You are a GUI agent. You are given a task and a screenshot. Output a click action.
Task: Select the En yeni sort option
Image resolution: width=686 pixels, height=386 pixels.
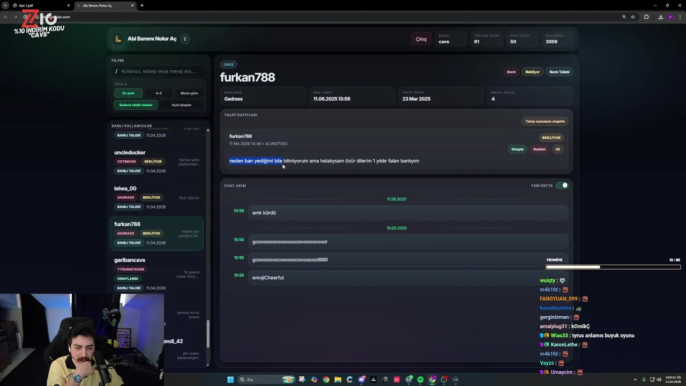coord(128,93)
